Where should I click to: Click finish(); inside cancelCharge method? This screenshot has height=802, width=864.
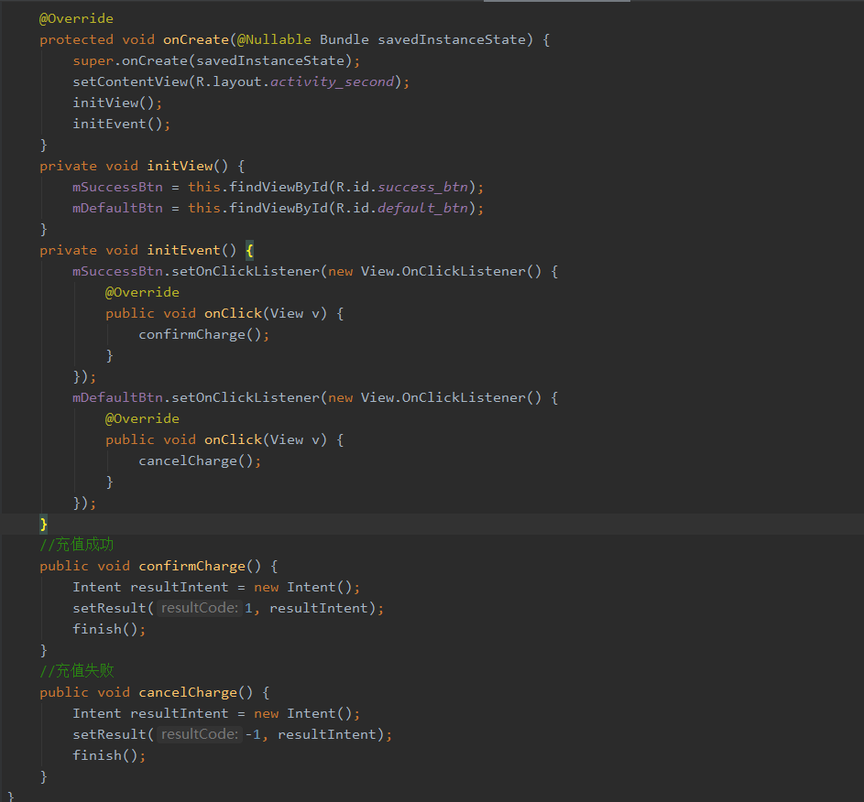coord(109,755)
